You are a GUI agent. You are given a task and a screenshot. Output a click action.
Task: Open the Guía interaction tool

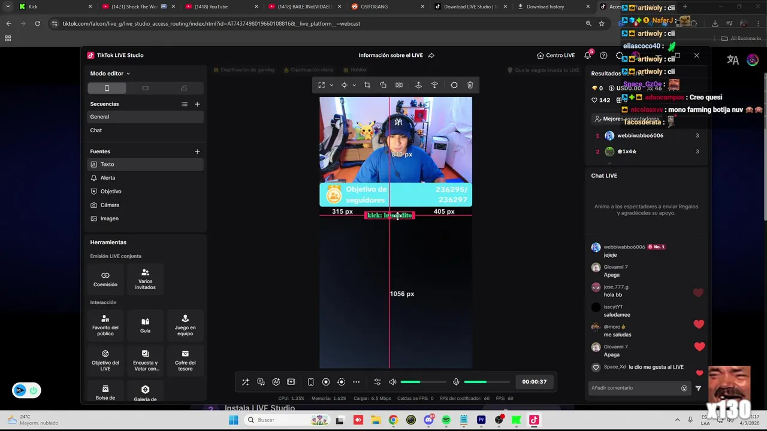[x=145, y=325]
